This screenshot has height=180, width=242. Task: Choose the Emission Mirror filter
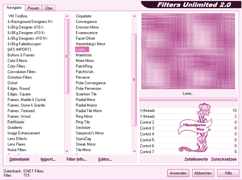(87, 27)
